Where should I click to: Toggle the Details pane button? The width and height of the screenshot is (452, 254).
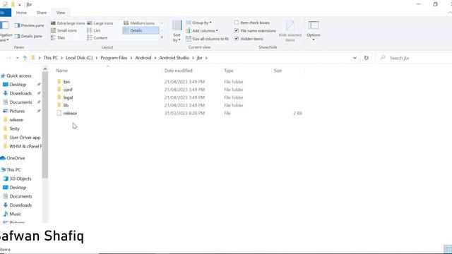click(x=28, y=36)
